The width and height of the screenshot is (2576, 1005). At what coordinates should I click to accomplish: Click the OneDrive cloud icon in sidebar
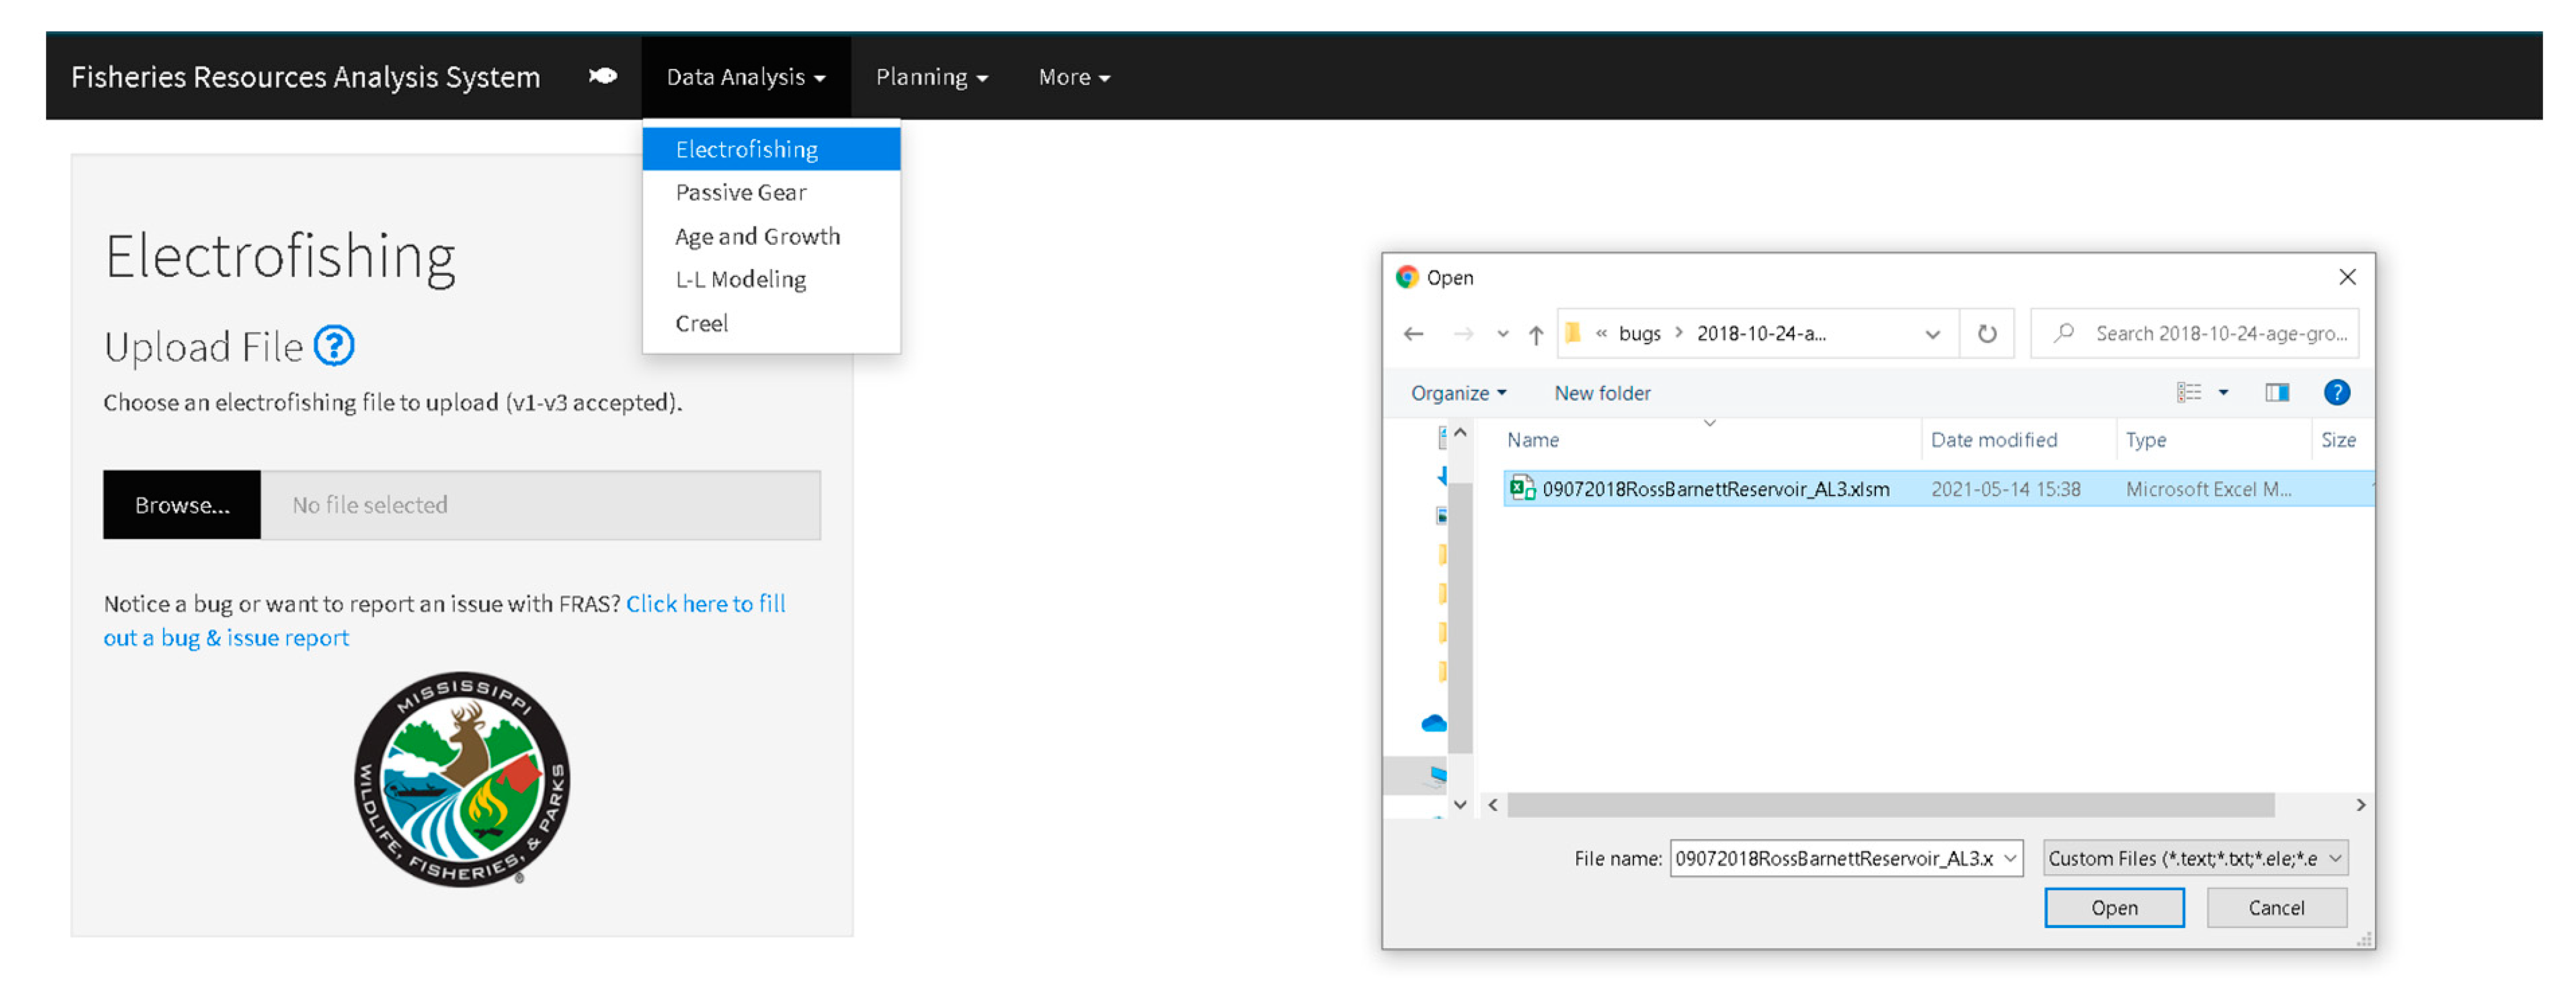1433,724
